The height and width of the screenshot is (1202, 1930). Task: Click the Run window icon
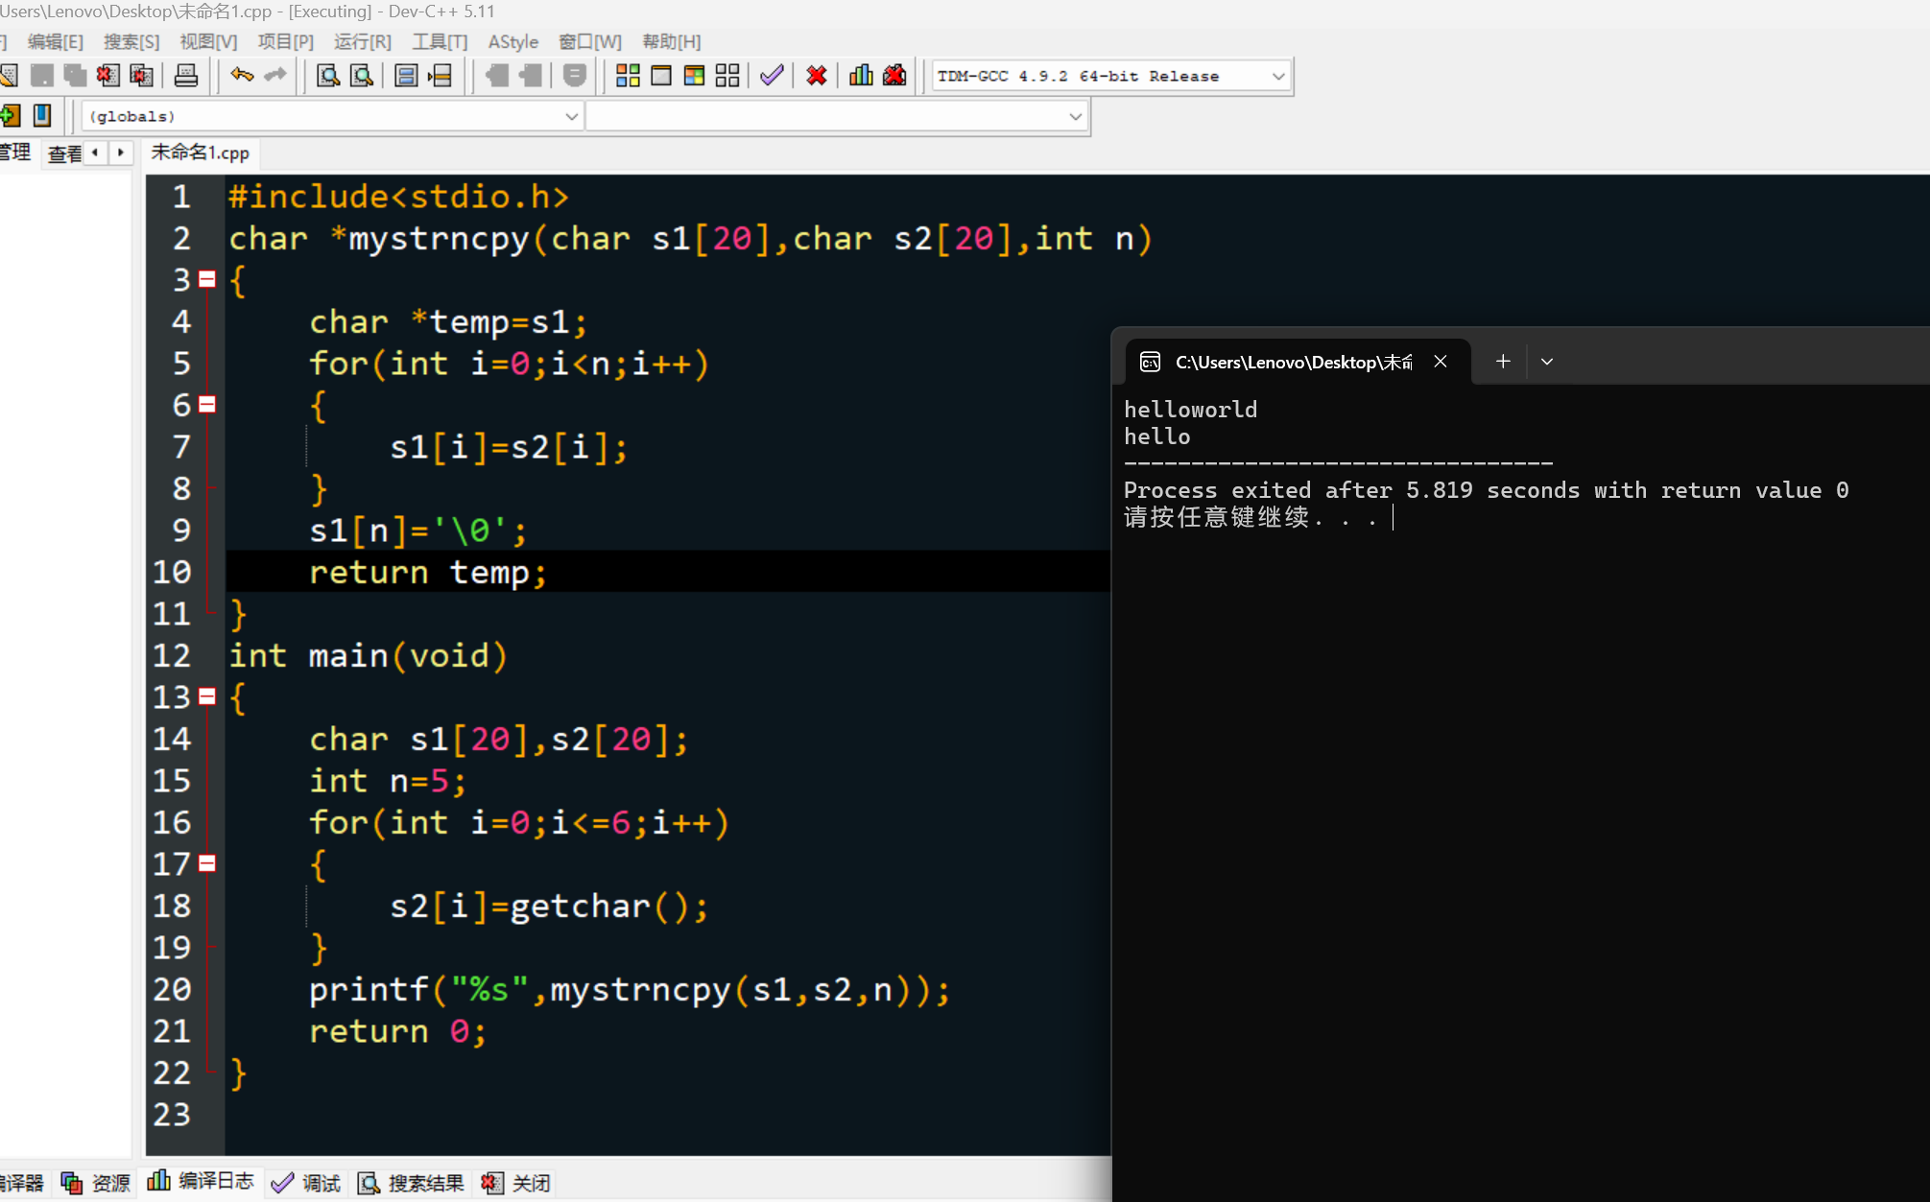661,76
